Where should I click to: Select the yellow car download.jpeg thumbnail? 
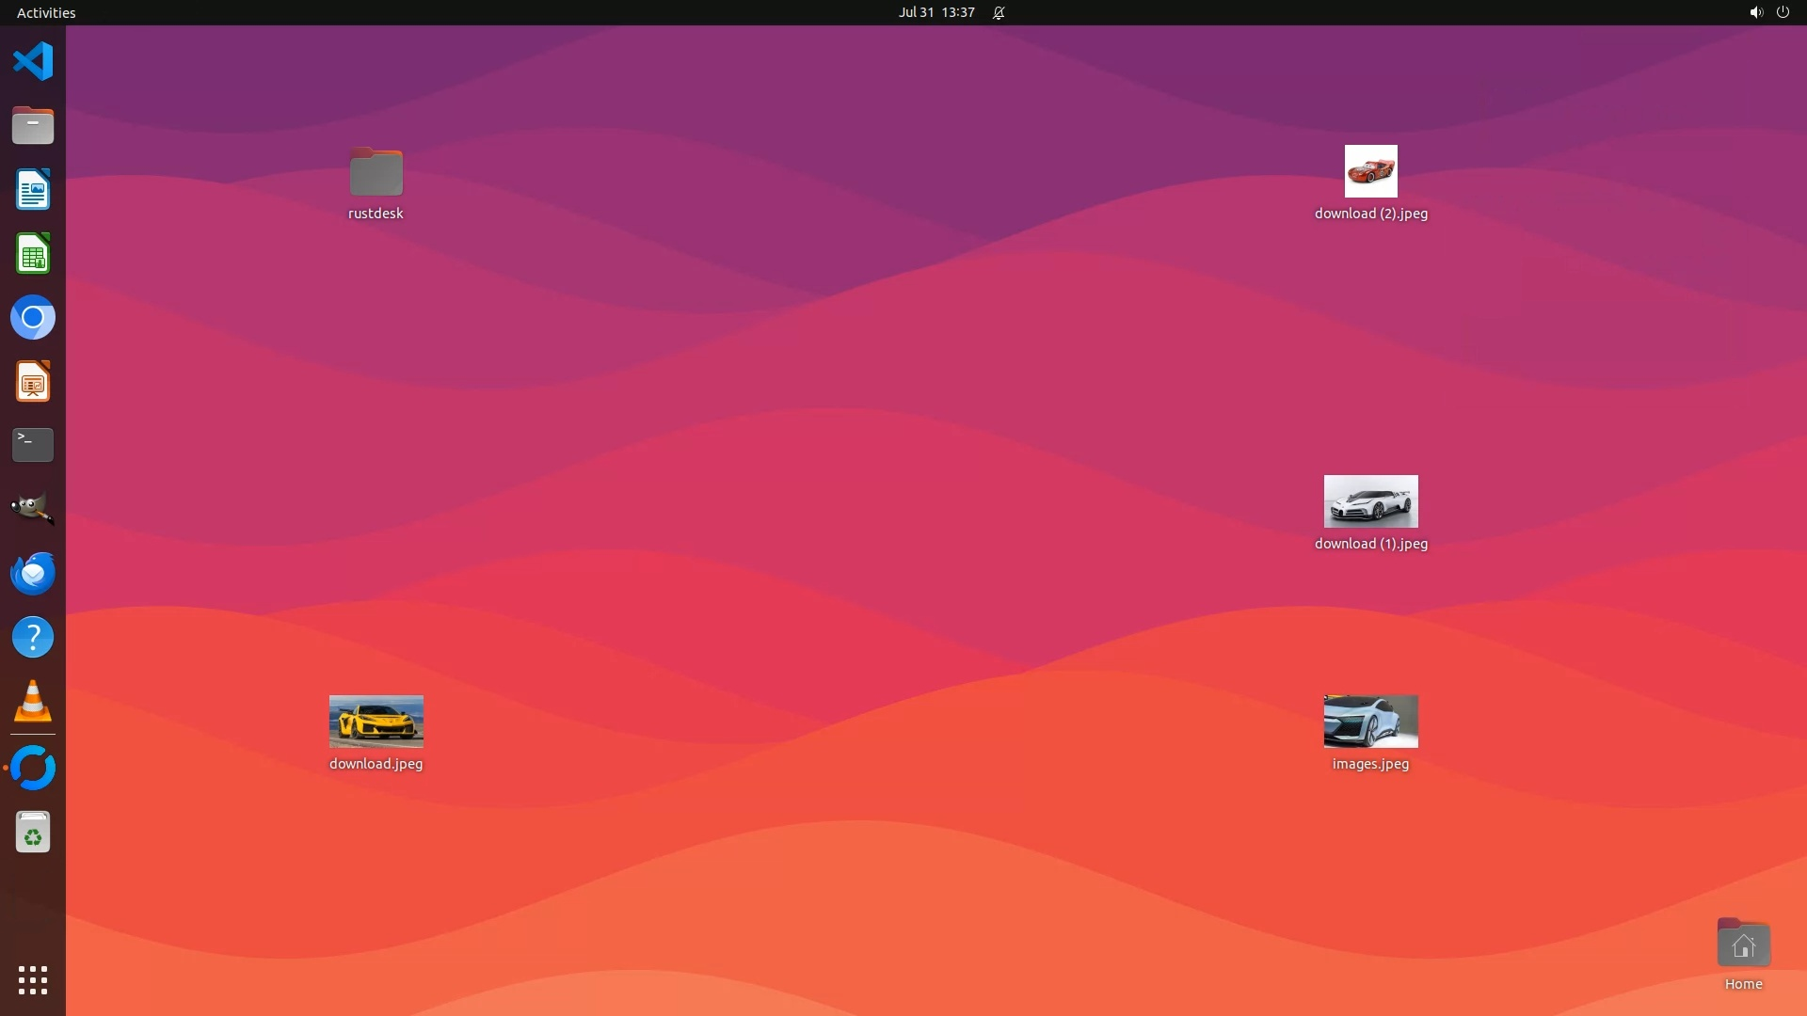(376, 722)
